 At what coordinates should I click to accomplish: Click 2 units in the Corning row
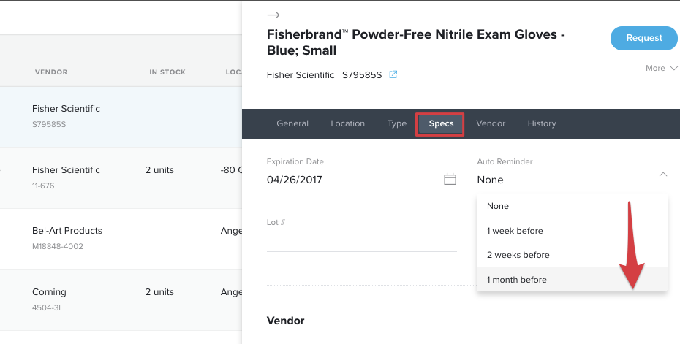[159, 292]
